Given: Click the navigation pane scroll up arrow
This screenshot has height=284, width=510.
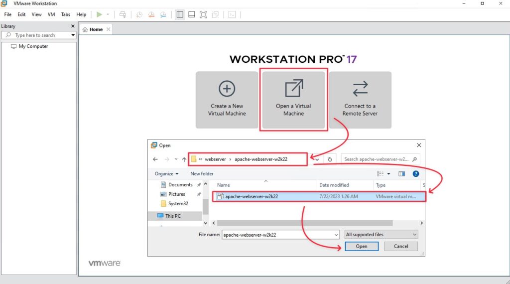Looking at the screenshot, I should point(206,184).
